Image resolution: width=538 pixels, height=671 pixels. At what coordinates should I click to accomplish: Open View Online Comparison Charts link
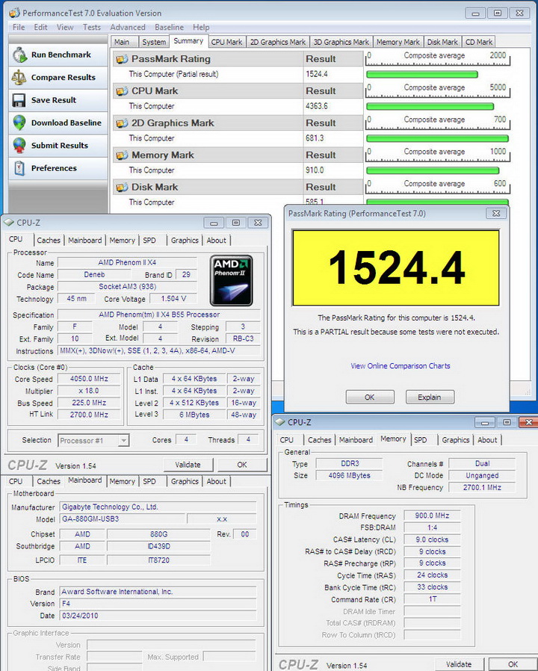[x=401, y=366]
